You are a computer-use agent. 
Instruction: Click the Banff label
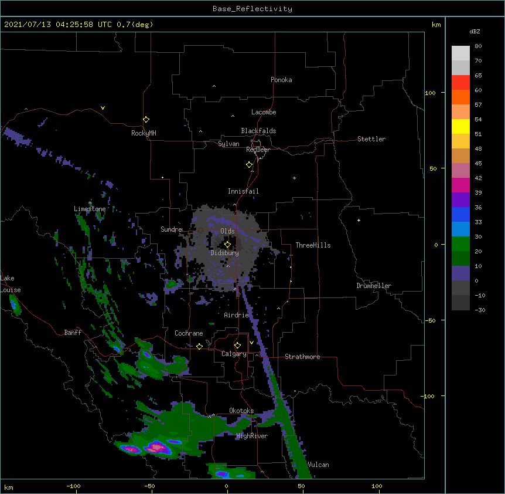(73, 333)
